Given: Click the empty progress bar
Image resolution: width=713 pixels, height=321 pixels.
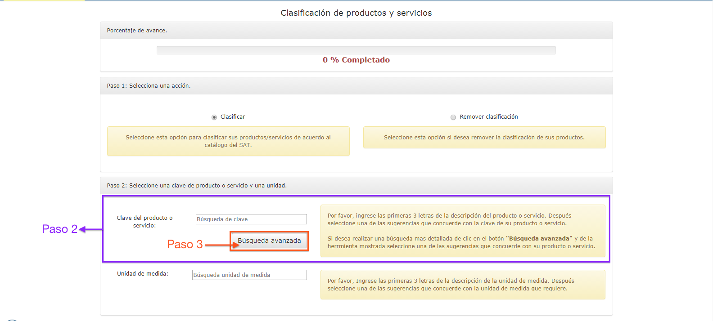Looking at the screenshot, I should tap(356, 50).
